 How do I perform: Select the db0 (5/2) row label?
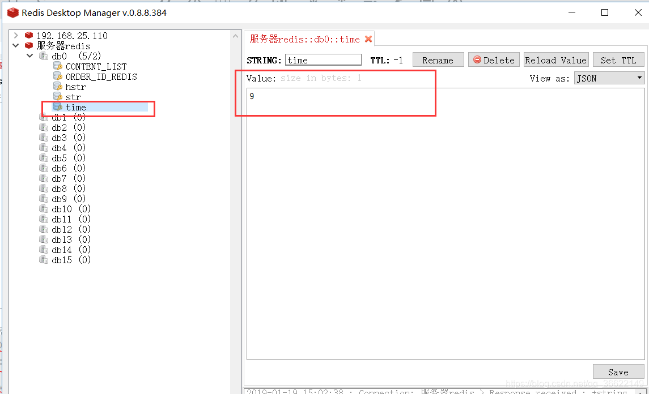coord(76,56)
